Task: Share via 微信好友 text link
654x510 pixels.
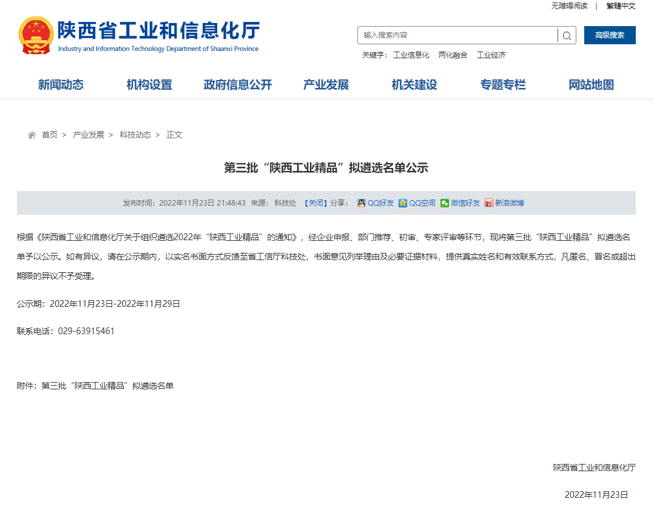Action: (465, 203)
